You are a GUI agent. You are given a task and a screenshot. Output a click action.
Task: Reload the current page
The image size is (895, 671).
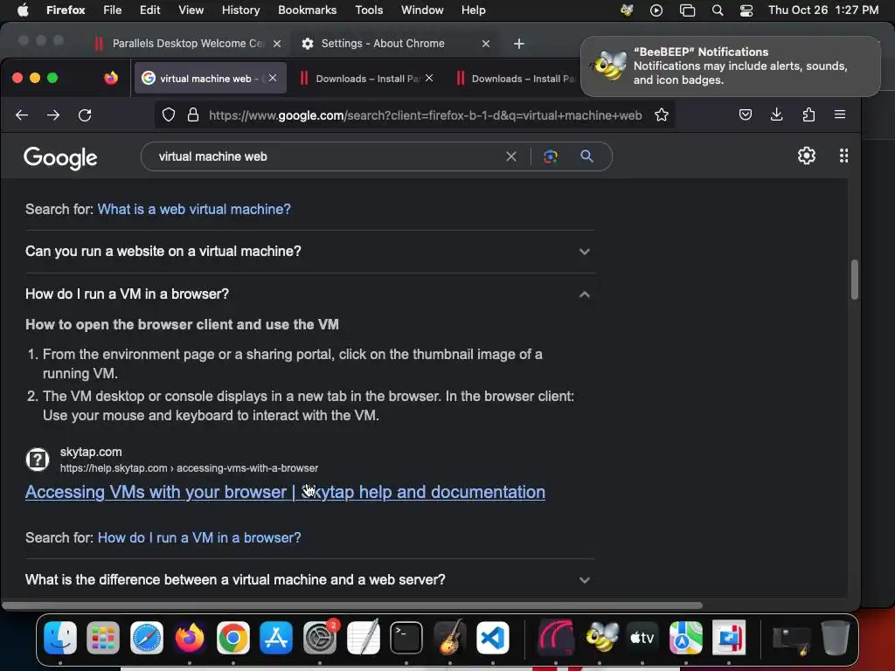tap(85, 115)
